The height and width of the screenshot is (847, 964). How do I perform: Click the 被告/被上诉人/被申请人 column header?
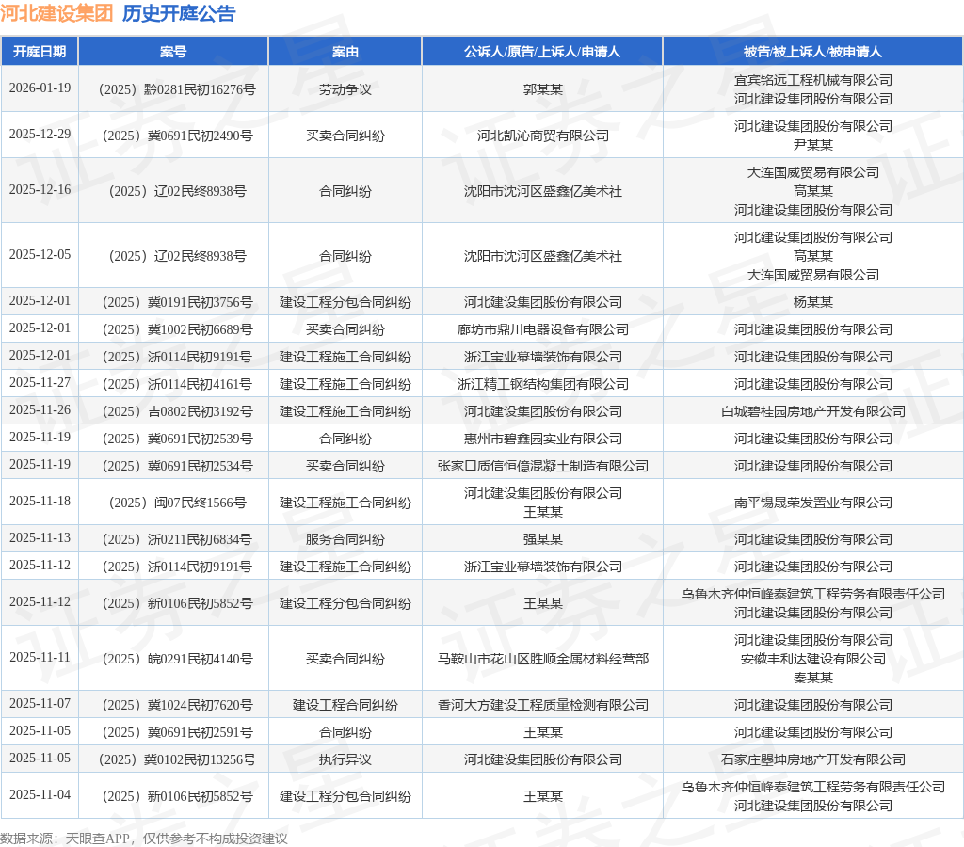812,52
